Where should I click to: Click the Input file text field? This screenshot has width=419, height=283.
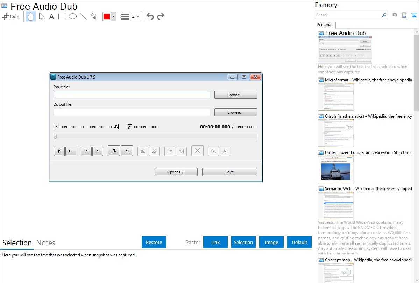coord(132,95)
